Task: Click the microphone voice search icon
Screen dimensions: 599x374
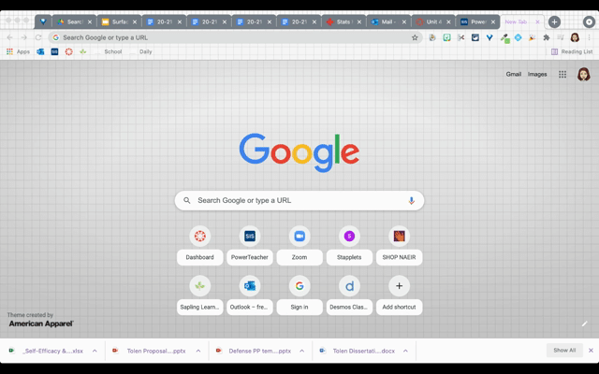Action: click(411, 200)
